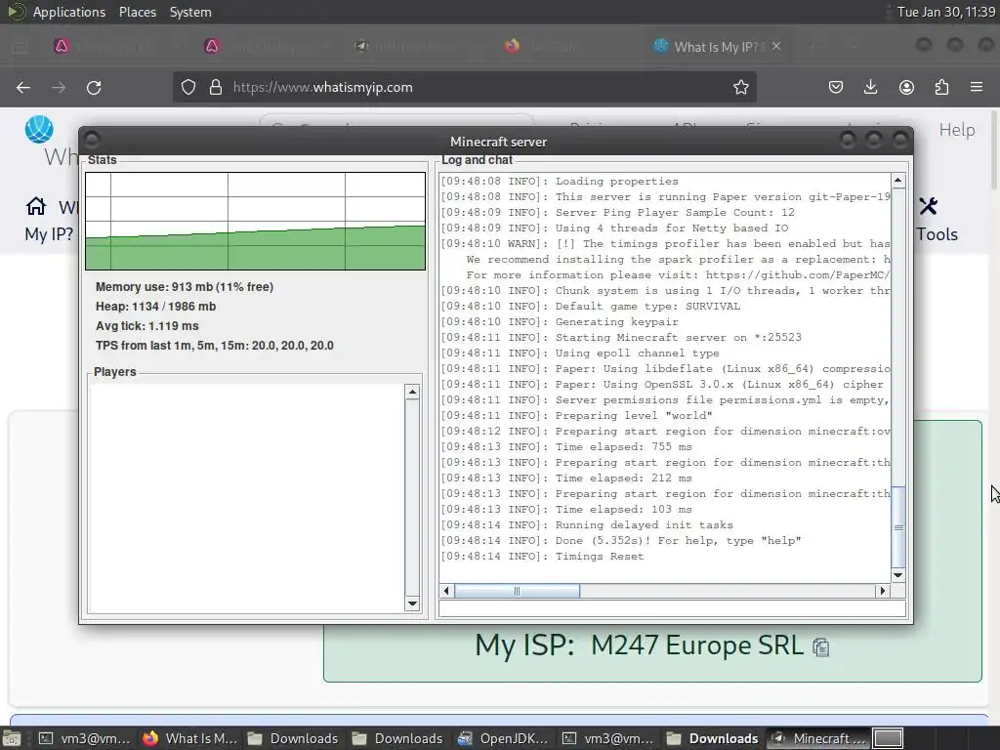Click log line "Done (5.352s)! For help"
The width and height of the screenshot is (1000, 750).
(621, 541)
